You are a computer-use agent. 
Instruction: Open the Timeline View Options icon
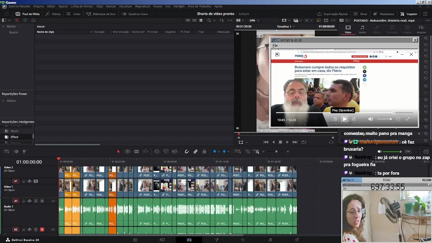click(x=6, y=152)
